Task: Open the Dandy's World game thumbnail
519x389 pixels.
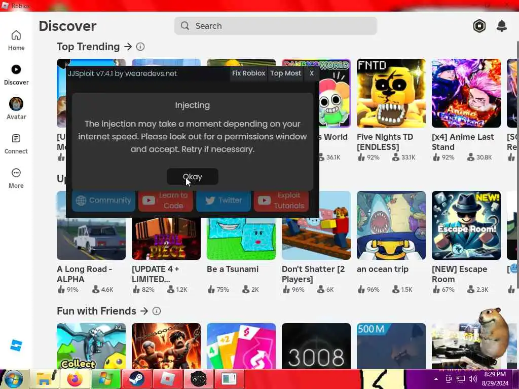Action: tap(335, 93)
